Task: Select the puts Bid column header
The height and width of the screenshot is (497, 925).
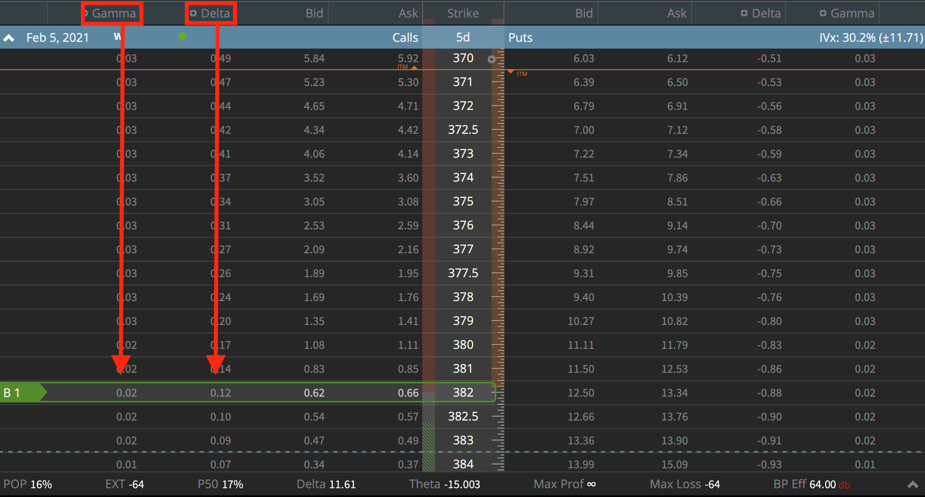Action: (584, 13)
